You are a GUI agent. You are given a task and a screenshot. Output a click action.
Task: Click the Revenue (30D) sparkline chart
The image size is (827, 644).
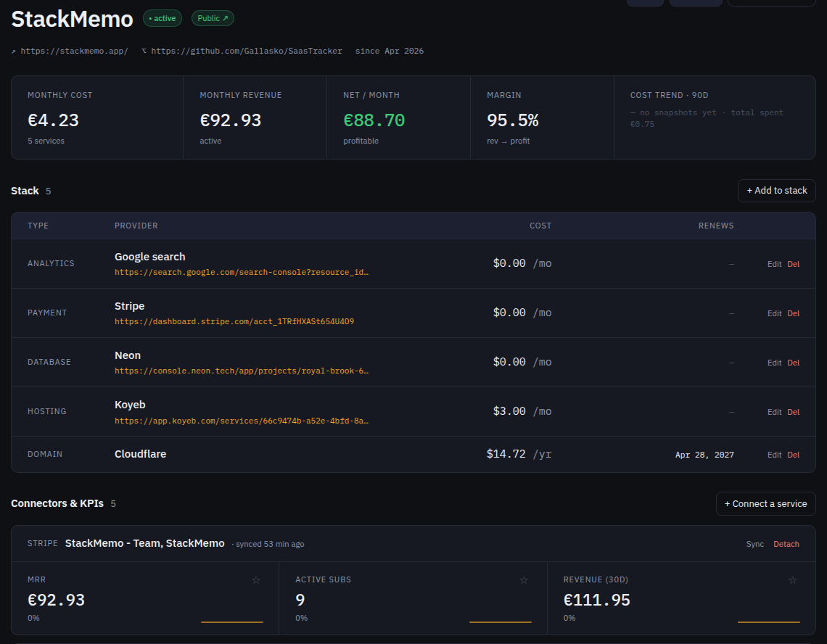(768, 622)
